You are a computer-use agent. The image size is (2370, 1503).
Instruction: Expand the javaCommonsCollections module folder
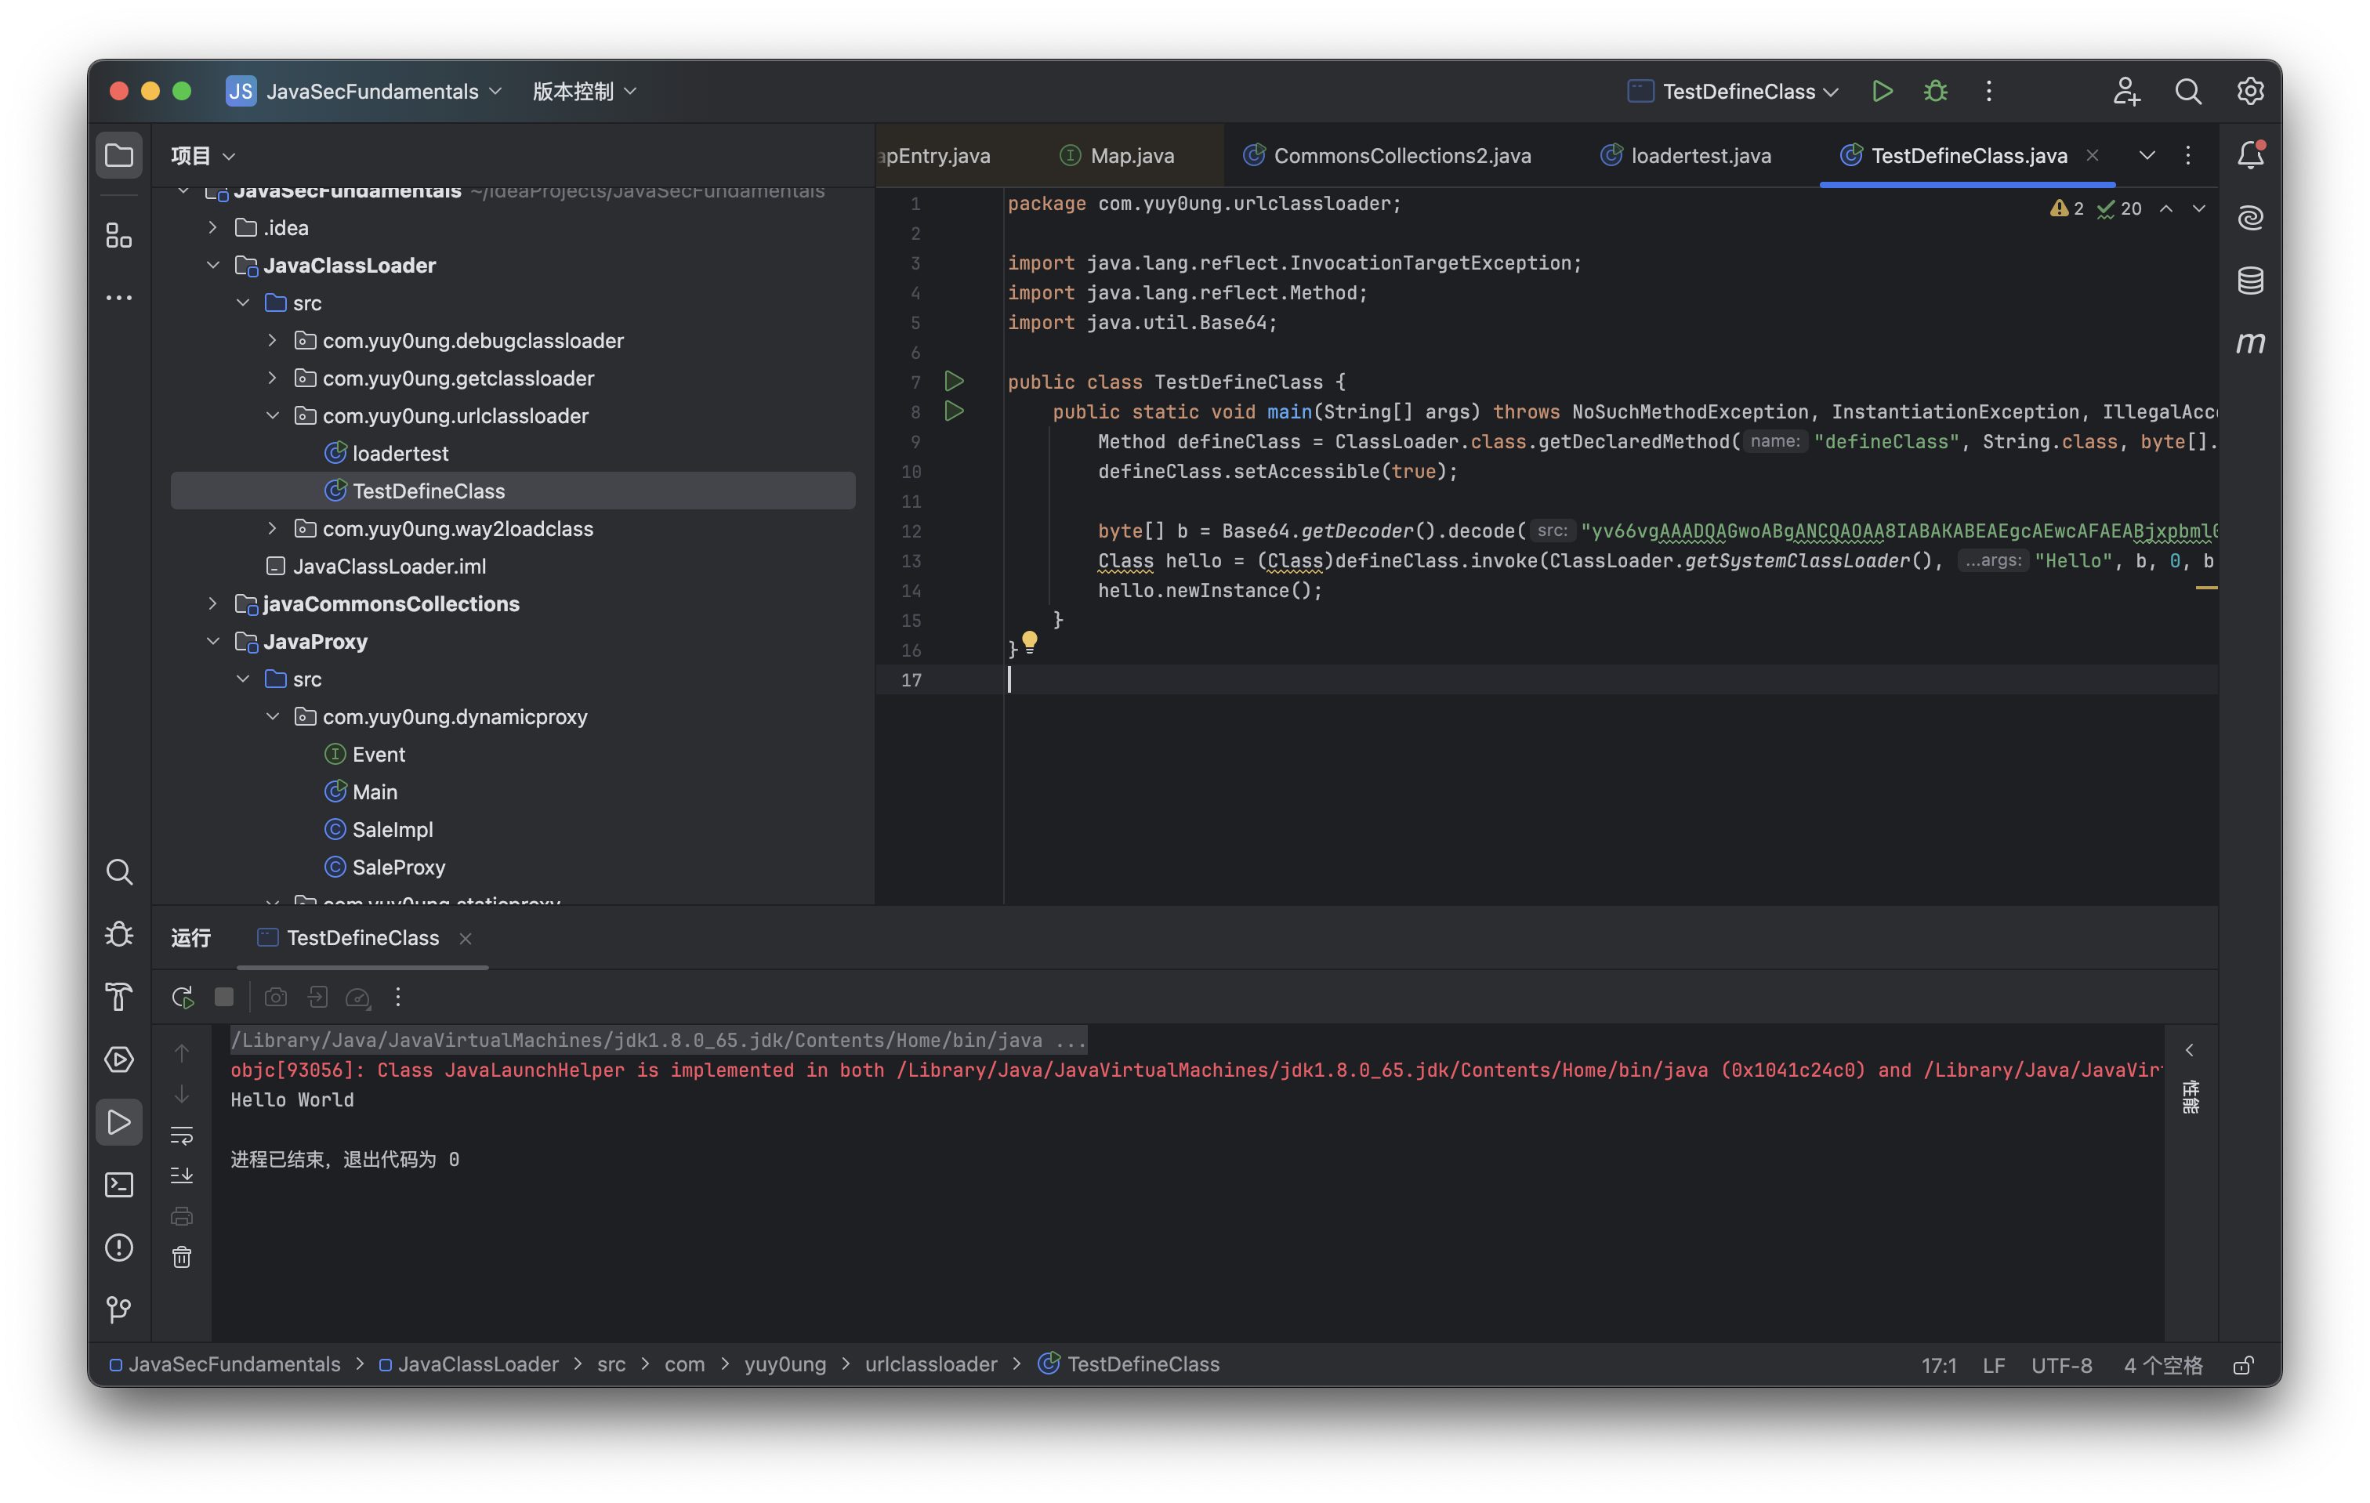tap(214, 603)
